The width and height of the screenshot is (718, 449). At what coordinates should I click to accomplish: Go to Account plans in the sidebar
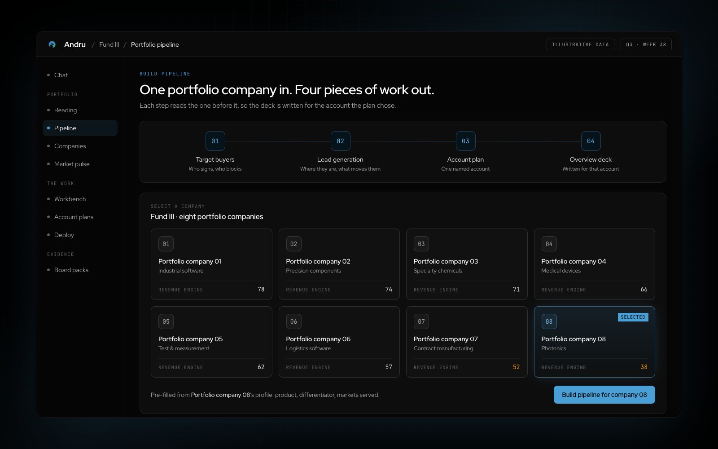click(x=80, y=217)
